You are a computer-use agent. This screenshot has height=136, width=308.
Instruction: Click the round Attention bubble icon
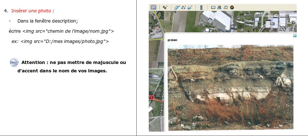[14, 63]
